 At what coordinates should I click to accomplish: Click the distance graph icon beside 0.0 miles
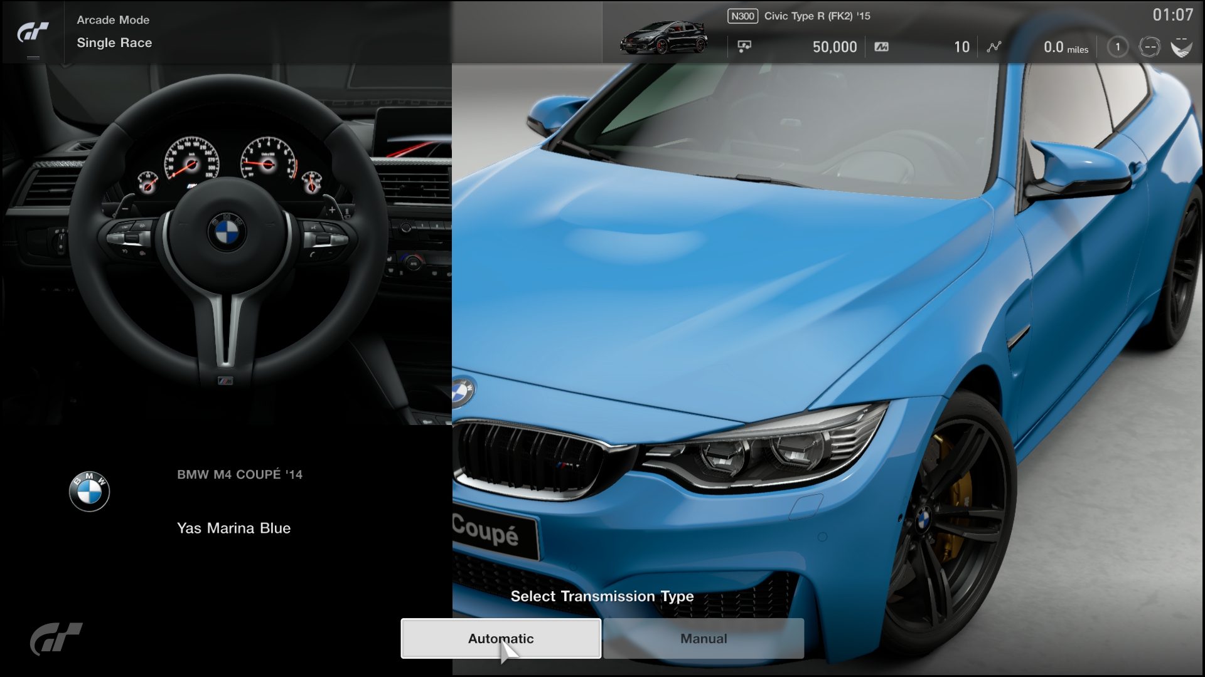[x=993, y=46]
